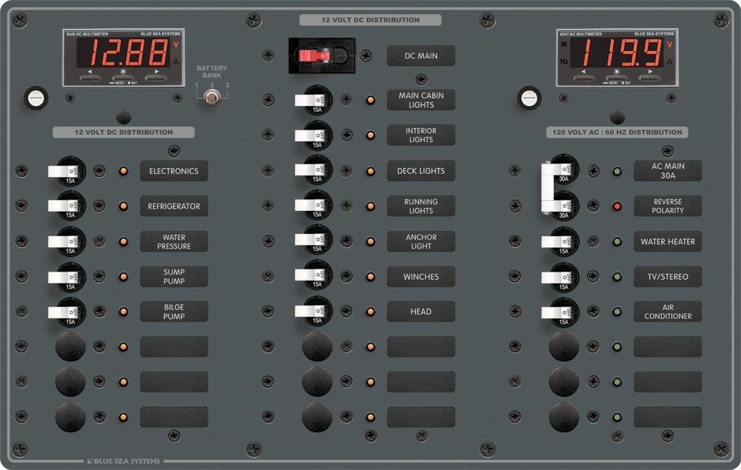
Task: Switch on the Electronics 15A breaker
Action: (x=67, y=171)
